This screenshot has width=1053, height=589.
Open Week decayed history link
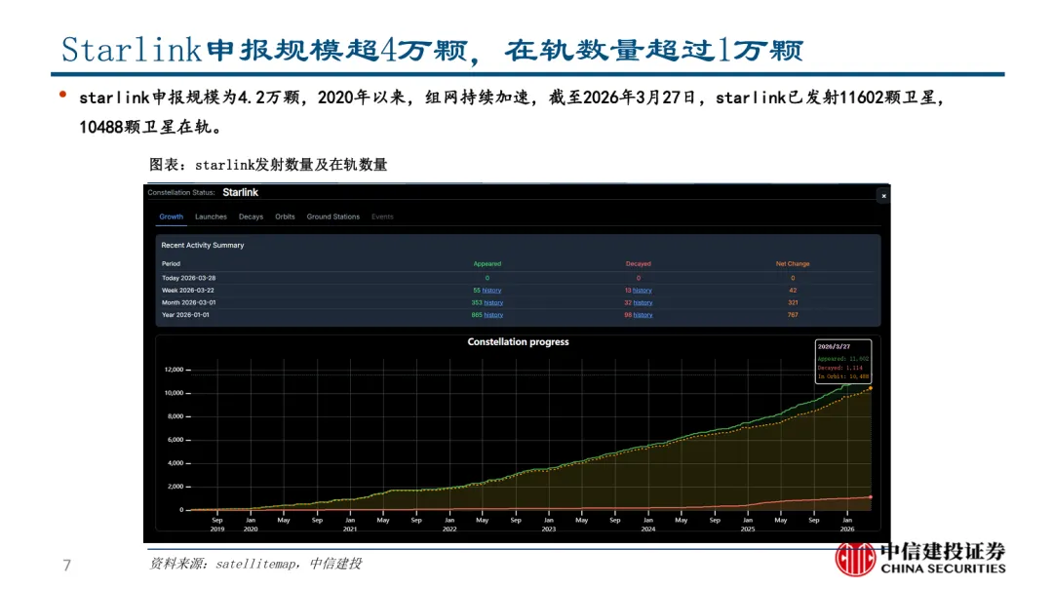[x=642, y=291]
